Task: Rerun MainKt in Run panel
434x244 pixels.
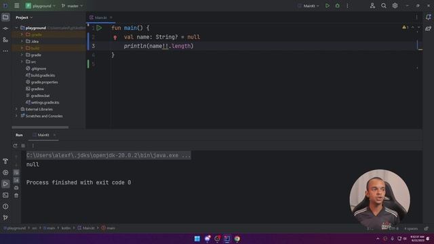Action: [x=15, y=146]
